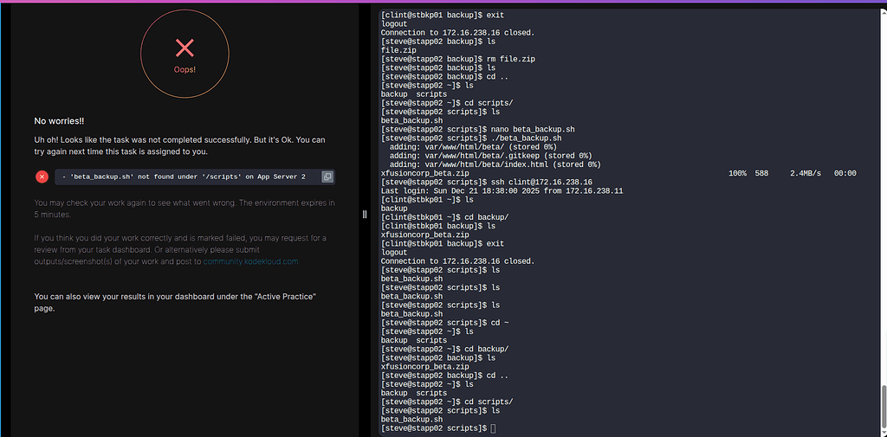Screen dimensions: 887x437
Task: Click the 'No worries!!' heading
Action: (59, 120)
